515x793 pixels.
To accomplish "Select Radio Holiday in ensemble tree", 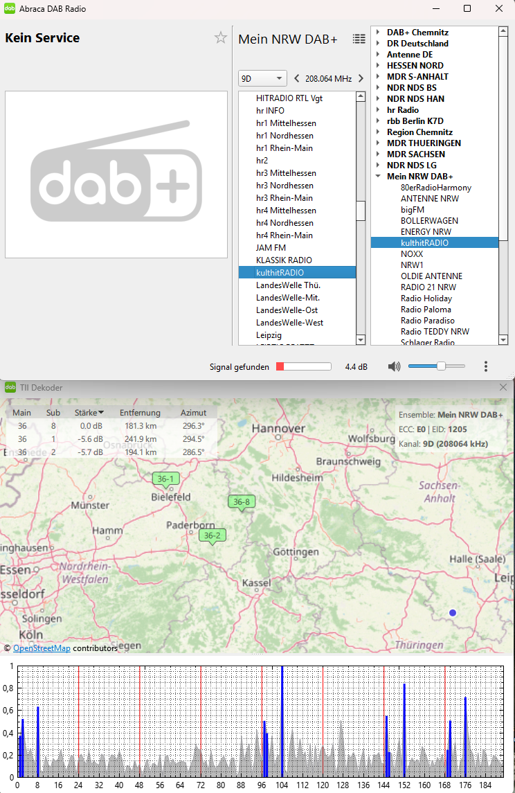I will [426, 299].
